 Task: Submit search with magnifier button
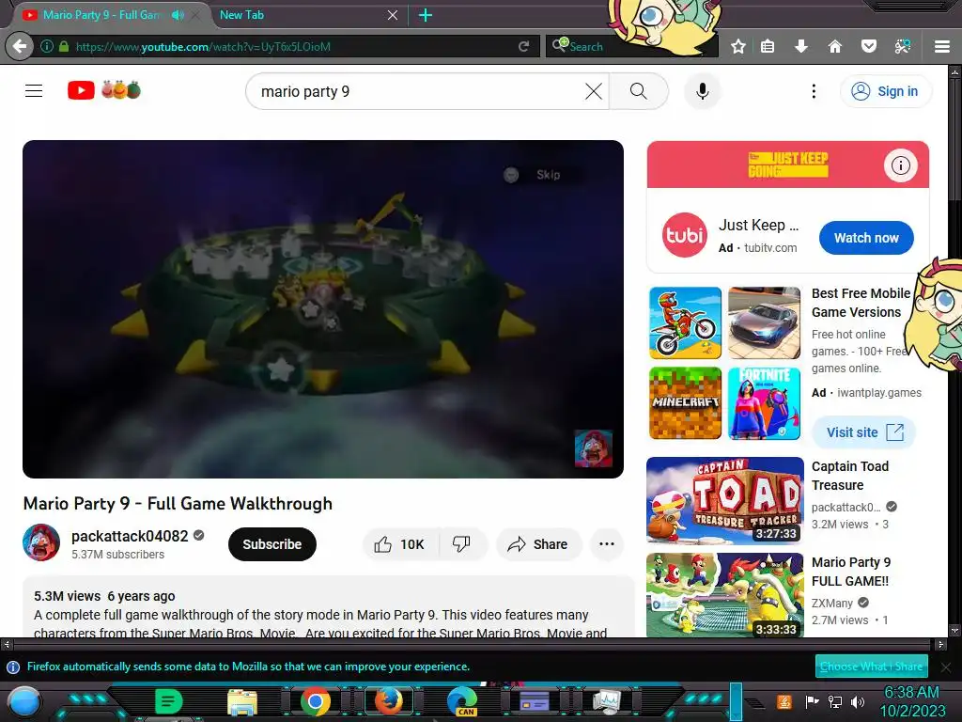639,91
